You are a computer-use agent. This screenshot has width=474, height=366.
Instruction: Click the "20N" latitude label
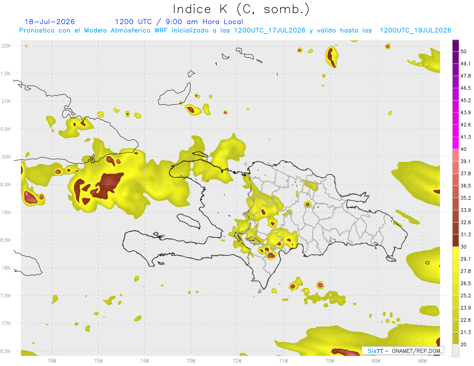click(6, 157)
